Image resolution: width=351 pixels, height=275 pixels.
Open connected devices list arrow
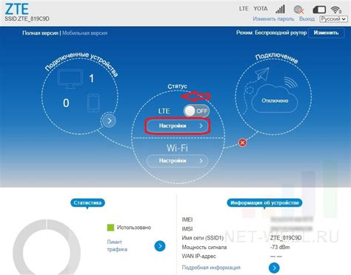pyautogui.click(x=109, y=121)
